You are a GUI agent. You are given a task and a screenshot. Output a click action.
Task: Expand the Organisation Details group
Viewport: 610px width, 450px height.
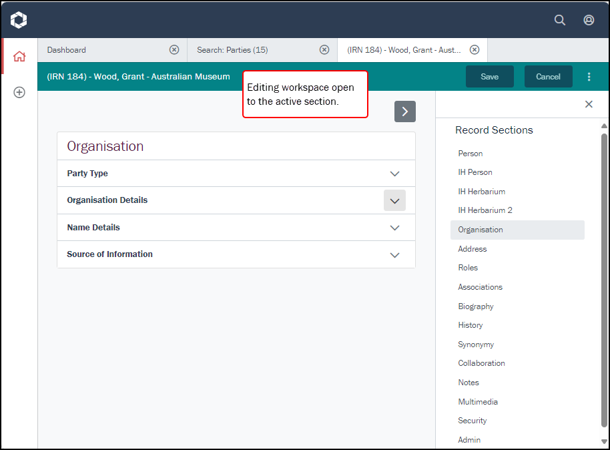394,200
